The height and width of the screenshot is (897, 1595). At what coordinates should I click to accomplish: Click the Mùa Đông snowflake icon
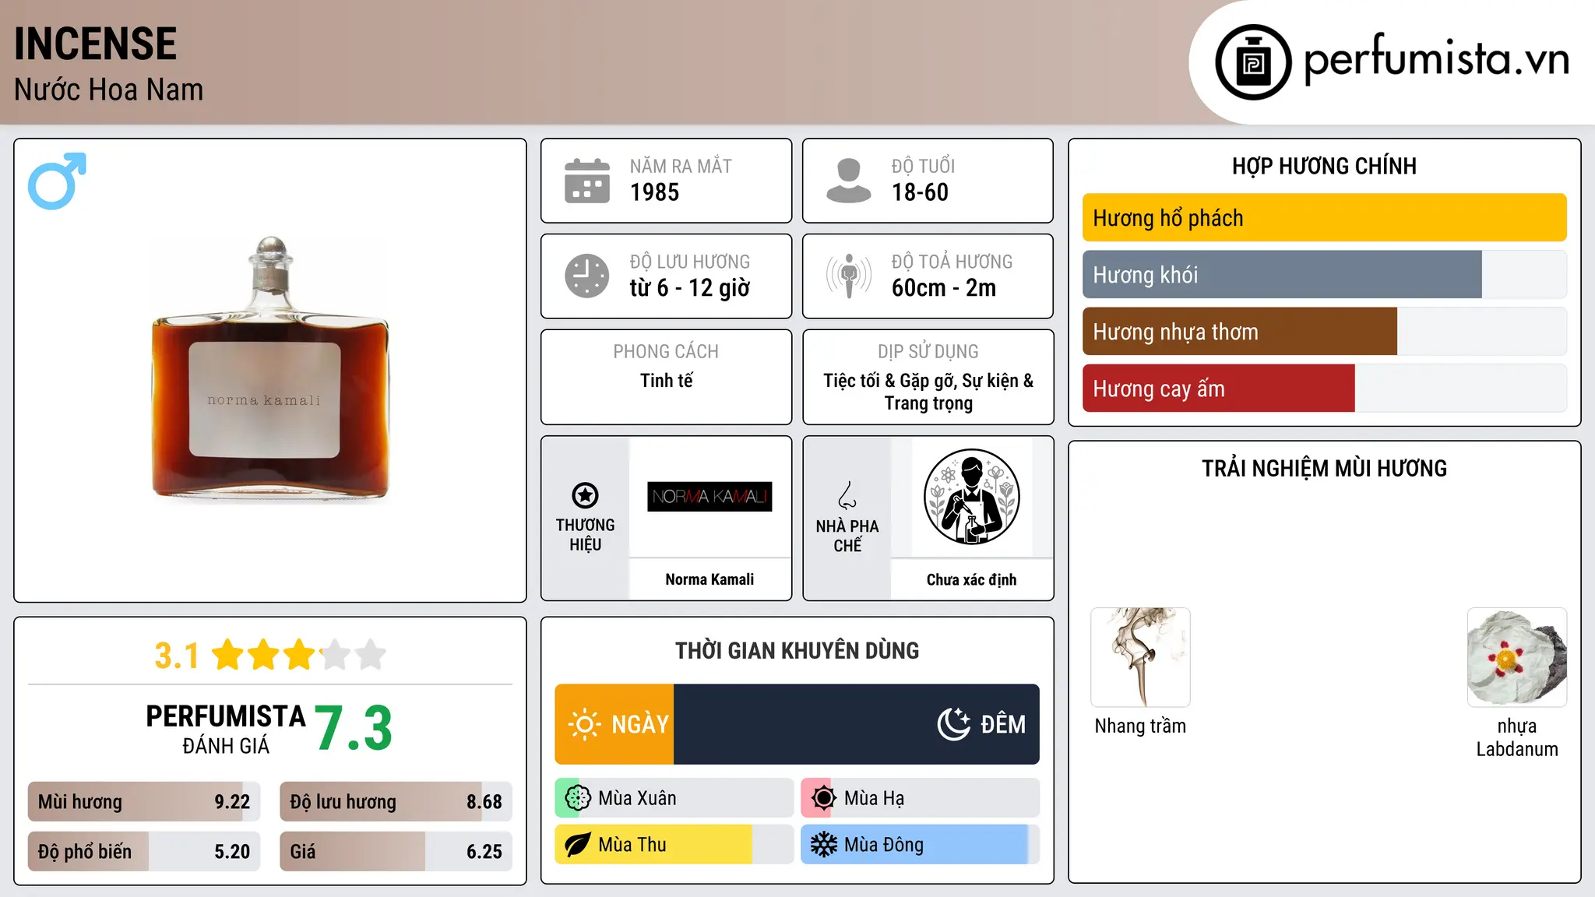point(823,845)
